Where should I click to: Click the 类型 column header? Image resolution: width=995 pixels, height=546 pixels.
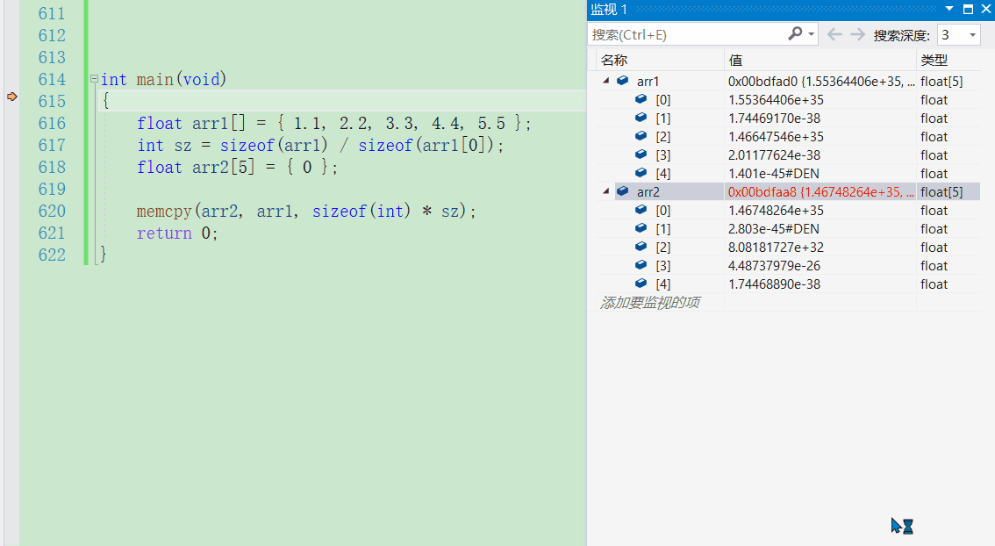(x=948, y=61)
